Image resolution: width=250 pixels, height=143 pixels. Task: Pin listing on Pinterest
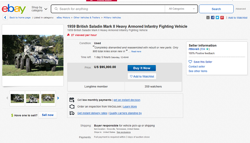pyautogui.click(x=222, y=17)
